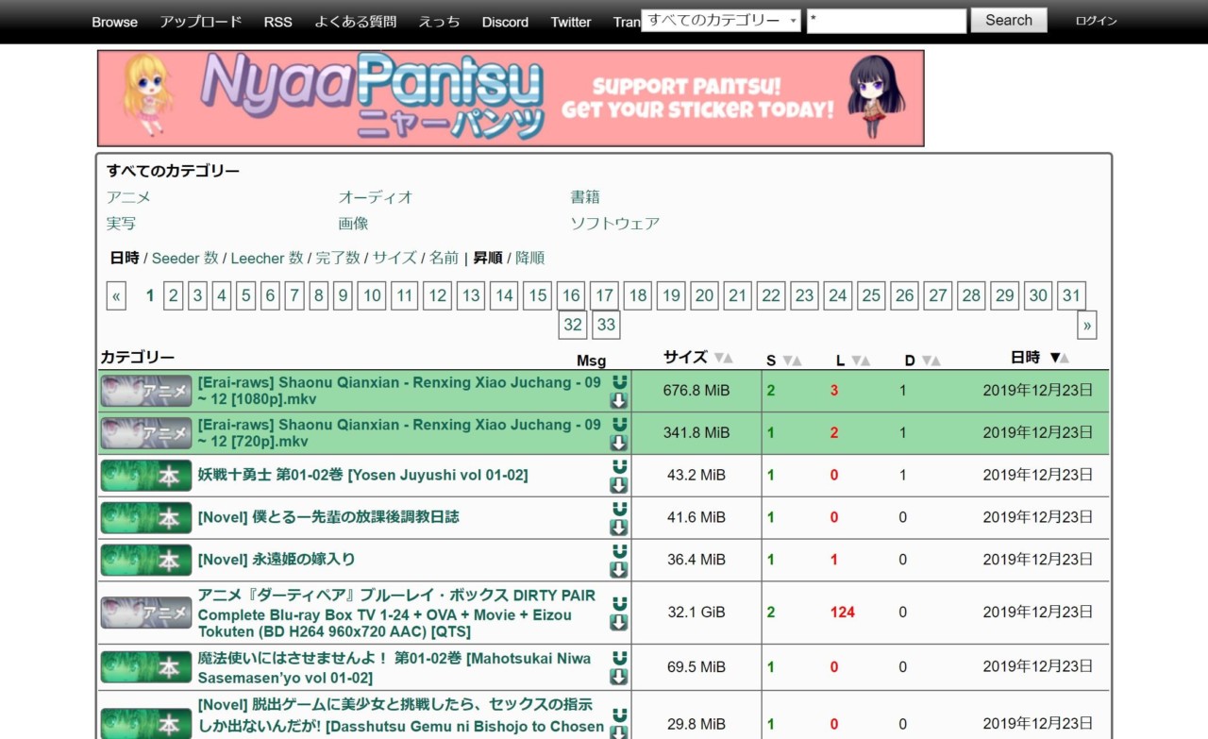1208x739 pixels.
Task: Click download icon for Mahotsukai Niwa Sasemasen'yo row
Action: (x=619, y=677)
